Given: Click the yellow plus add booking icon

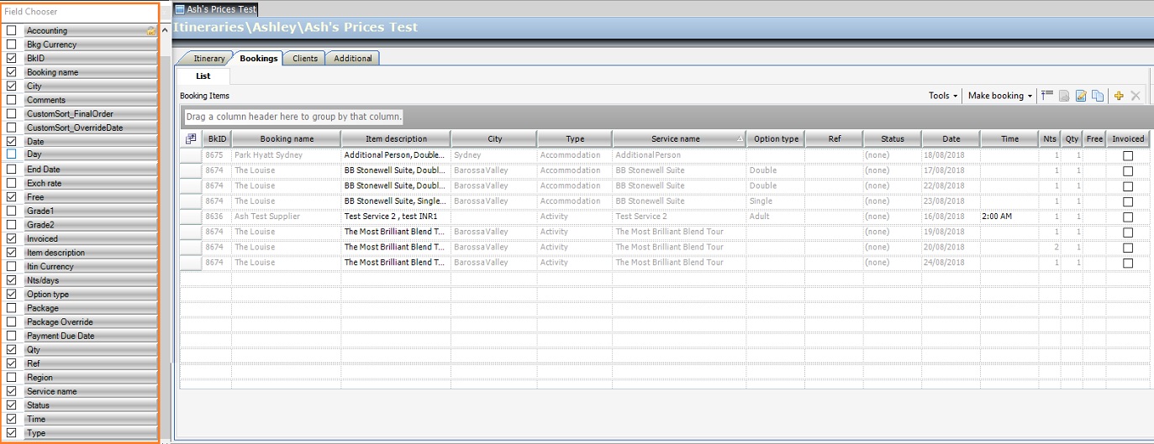Looking at the screenshot, I should pyautogui.click(x=1119, y=96).
